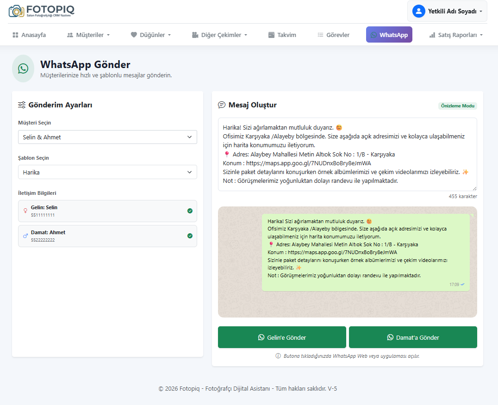Click inside the message text area
The image size is (498, 405).
[x=347, y=154]
